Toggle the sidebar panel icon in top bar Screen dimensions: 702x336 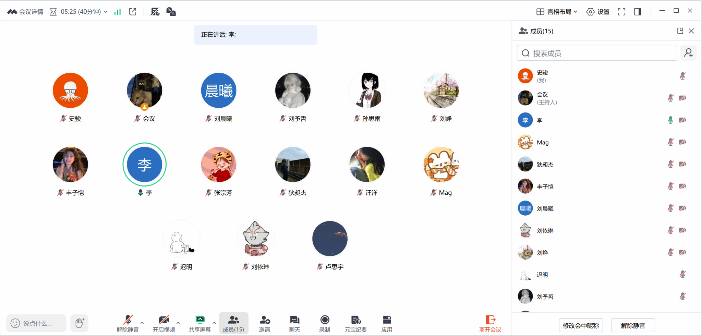[x=638, y=12]
